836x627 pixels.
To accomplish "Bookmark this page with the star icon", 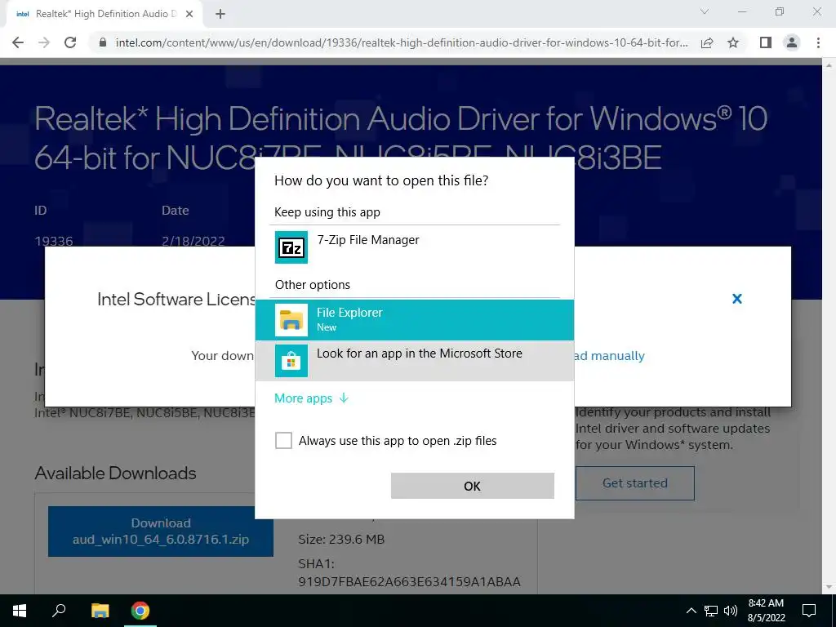I will [733, 42].
